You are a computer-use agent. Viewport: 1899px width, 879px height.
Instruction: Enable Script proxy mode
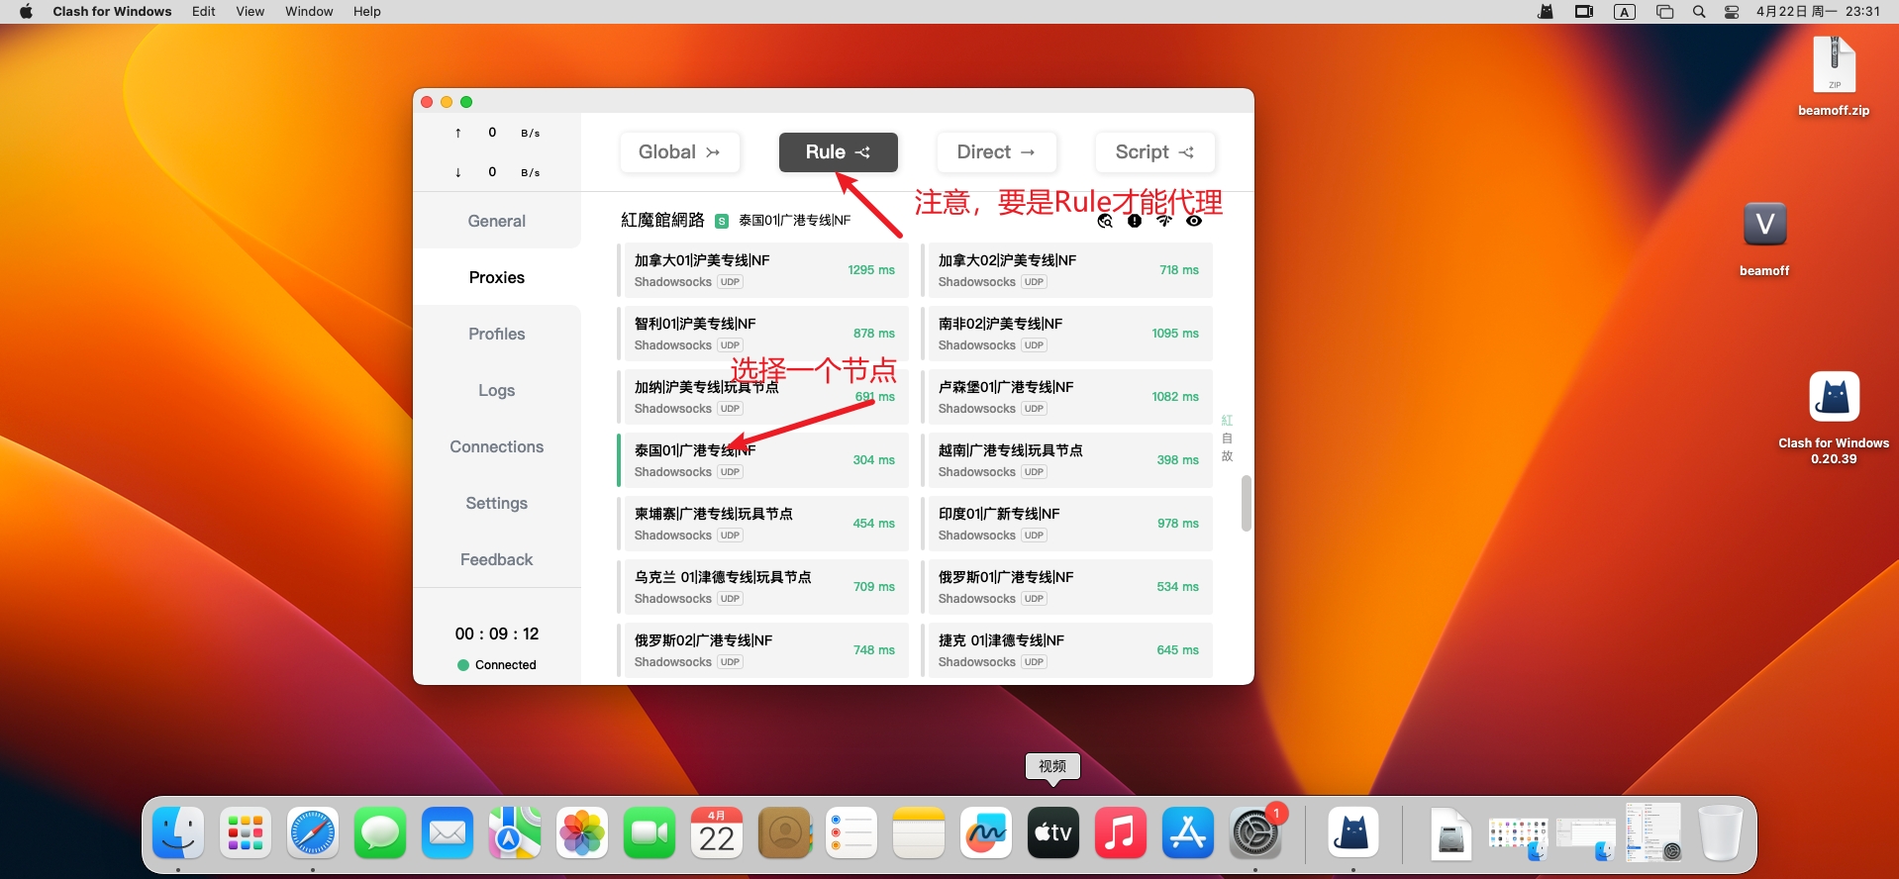(1154, 152)
